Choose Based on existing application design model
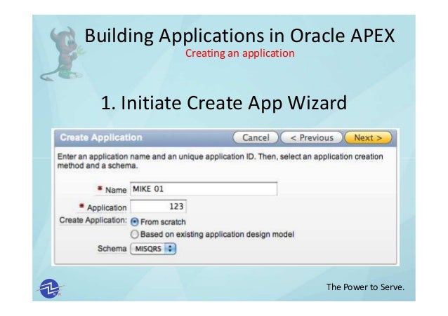 [x=134, y=235]
